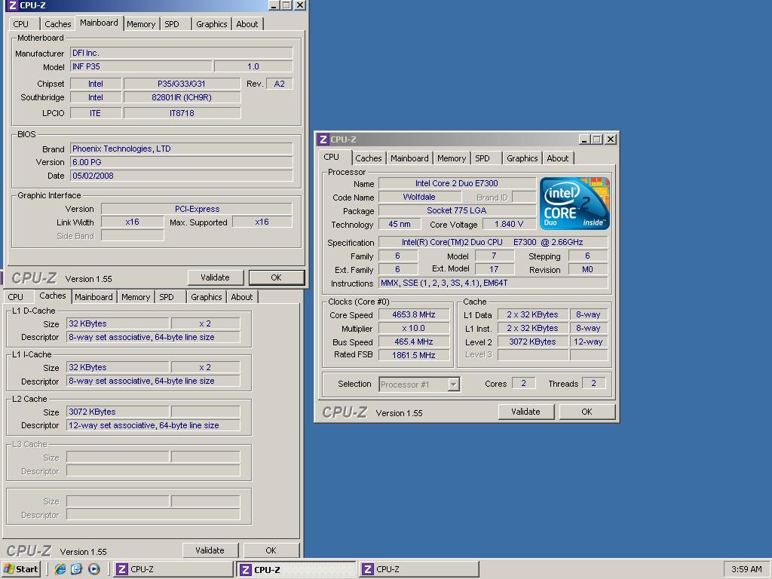Click Validate in the Mainboard window
Image resolution: width=772 pixels, height=579 pixels.
click(215, 277)
